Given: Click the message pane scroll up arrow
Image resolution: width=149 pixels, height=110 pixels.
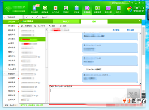Looking at the screenshot, I should pyautogui.click(x=140, y=34).
